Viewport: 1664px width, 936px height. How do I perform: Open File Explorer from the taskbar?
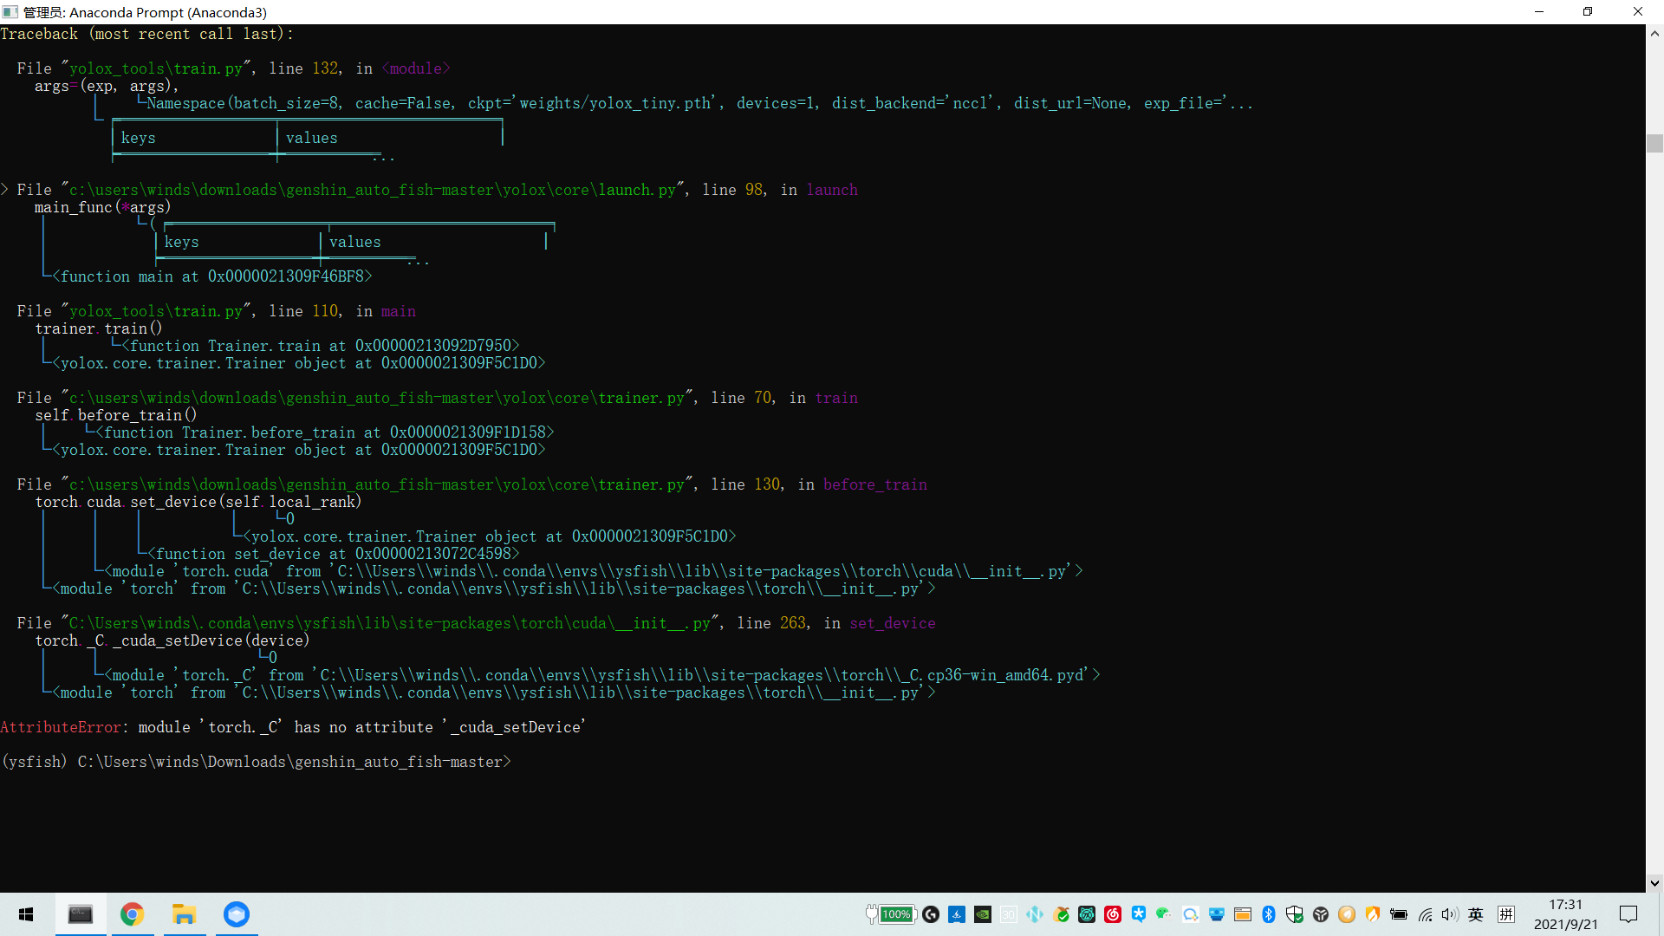184,914
